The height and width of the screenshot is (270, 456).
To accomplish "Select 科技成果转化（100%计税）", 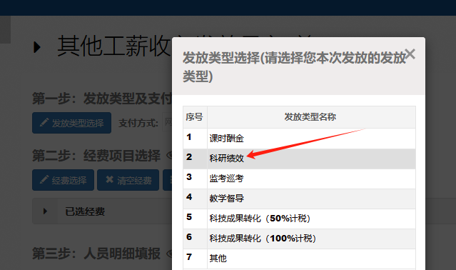I will pos(299,239).
